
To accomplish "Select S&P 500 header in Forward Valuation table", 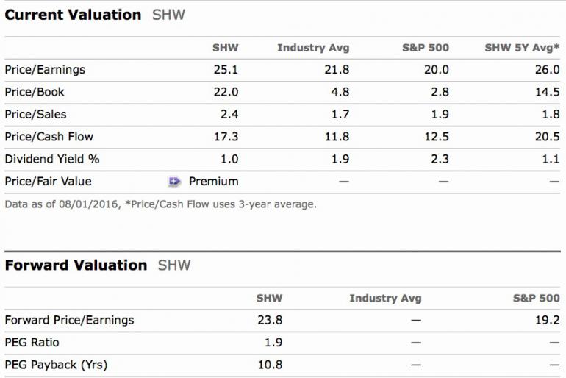I will (536, 298).
